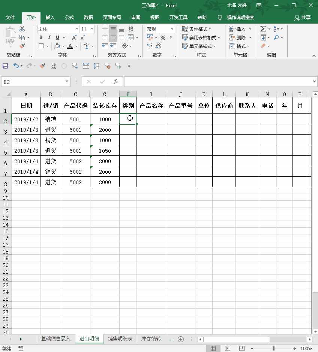Screen dimensions: 318x352
Task: Apply the fill color bucket
Action: [57, 46]
